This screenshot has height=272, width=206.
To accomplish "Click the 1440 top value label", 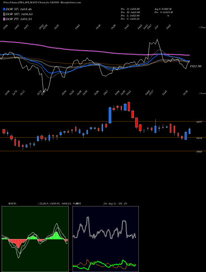I will pos(98,27).
